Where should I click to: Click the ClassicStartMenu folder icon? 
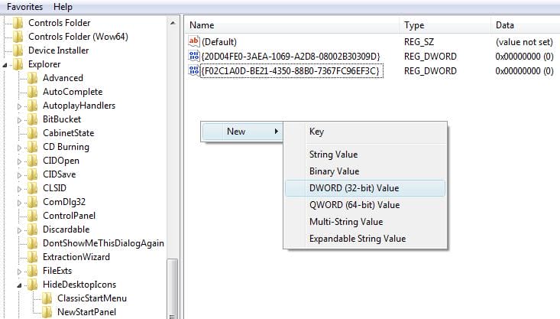47,298
